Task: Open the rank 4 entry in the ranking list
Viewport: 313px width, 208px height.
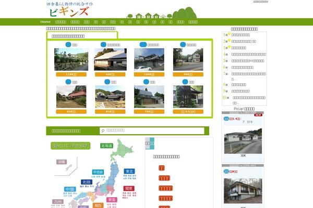Action: [248, 54]
